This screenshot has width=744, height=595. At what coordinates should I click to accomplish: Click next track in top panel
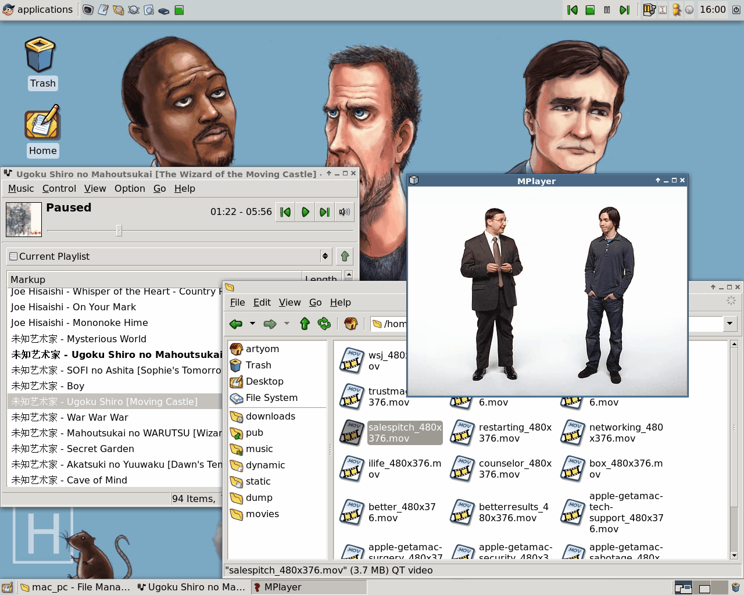[624, 10]
